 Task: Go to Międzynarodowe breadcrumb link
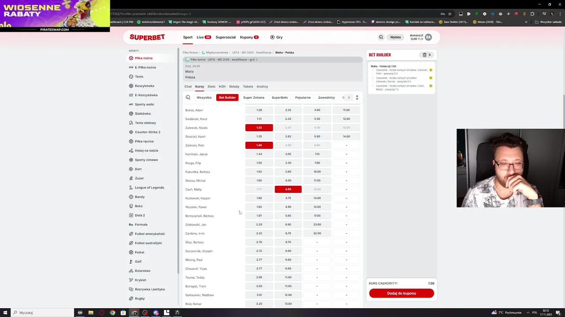click(217, 52)
